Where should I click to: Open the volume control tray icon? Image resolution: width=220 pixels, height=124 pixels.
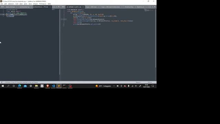pyautogui.click(x=136, y=86)
